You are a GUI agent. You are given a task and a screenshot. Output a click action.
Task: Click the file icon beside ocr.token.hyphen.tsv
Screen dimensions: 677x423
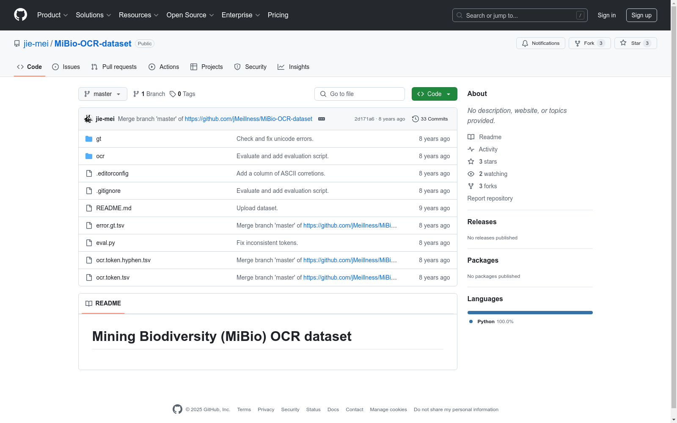[89, 260]
